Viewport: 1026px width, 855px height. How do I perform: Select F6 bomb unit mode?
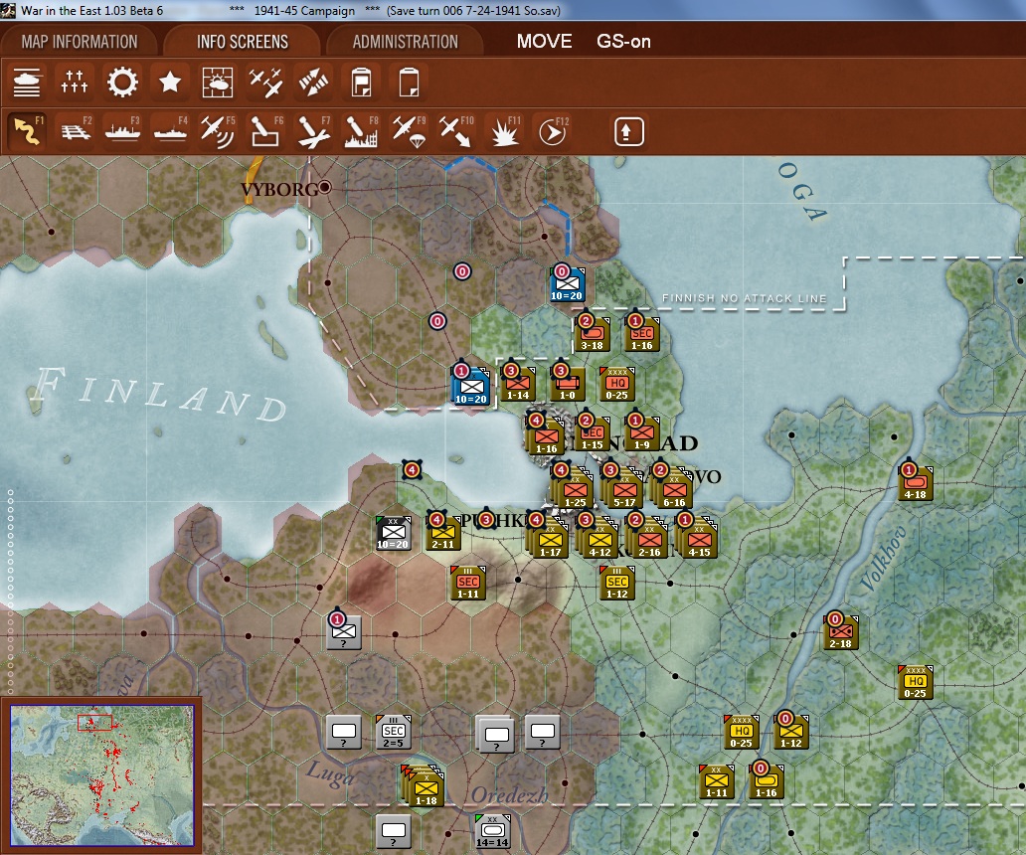click(x=265, y=131)
